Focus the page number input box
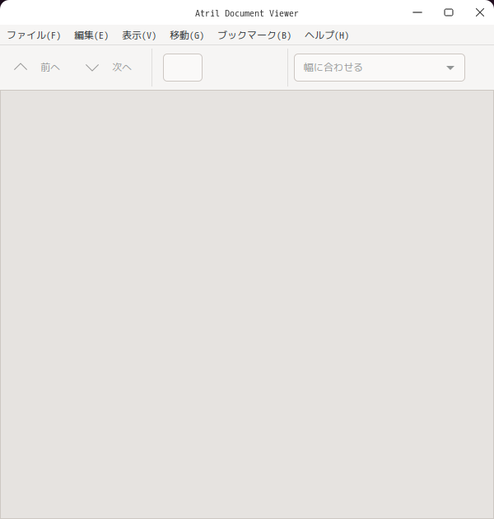This screenshot has width=494, height=519. click(x=183, y=68)
